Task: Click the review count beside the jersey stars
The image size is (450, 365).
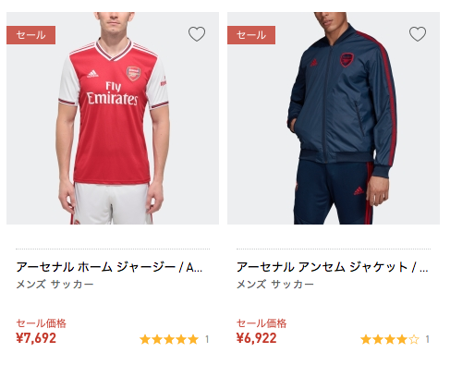Action: click(x=207, y=339)
